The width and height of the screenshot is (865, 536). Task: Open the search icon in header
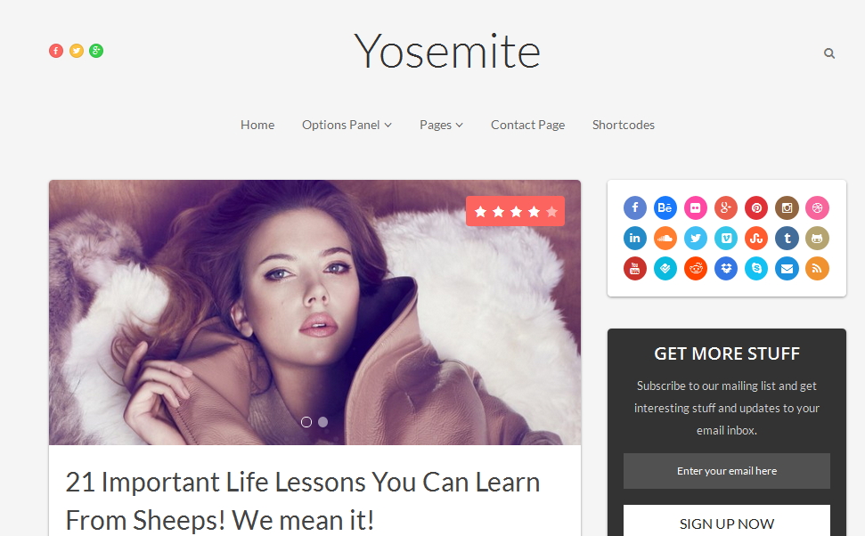click(829, 53)
